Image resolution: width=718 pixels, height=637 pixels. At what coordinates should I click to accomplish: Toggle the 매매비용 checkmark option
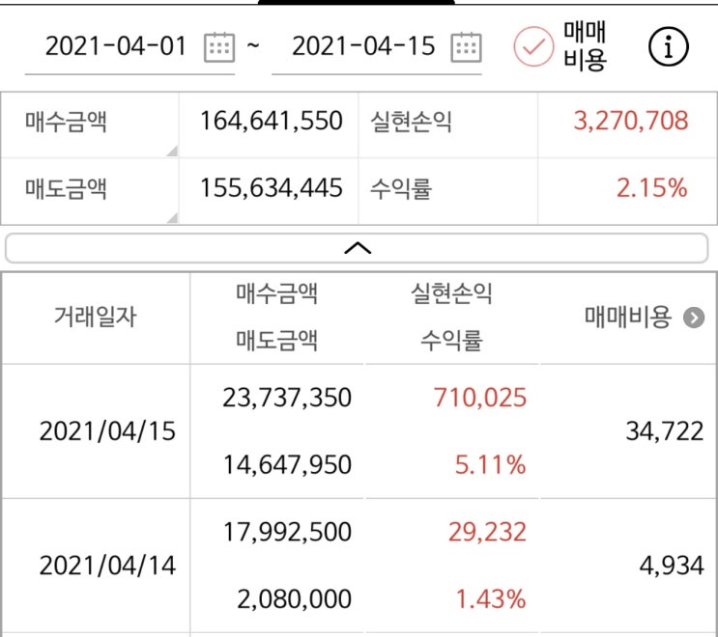point(533,46)
